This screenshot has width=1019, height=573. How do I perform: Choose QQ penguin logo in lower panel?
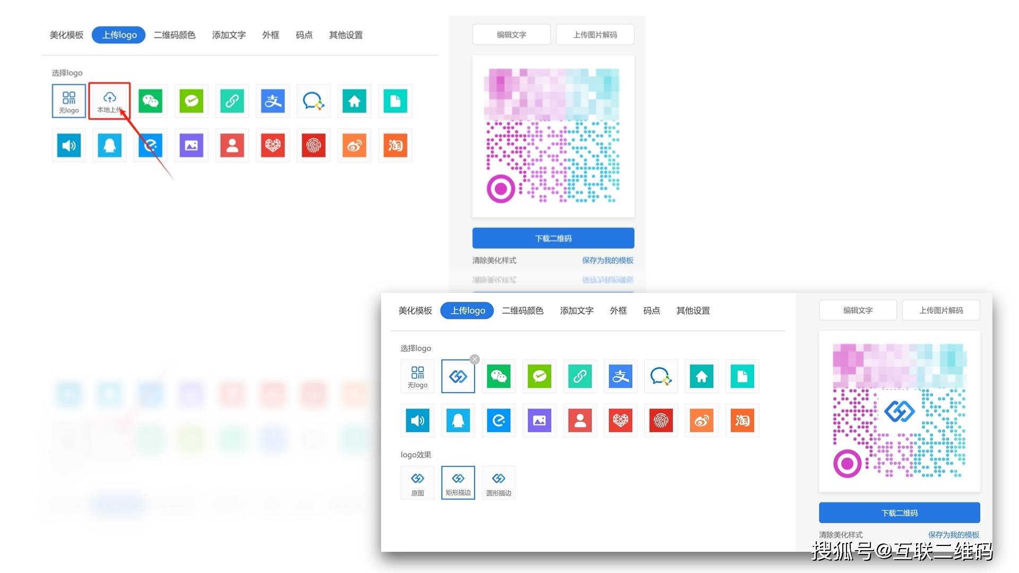point(458,421)
